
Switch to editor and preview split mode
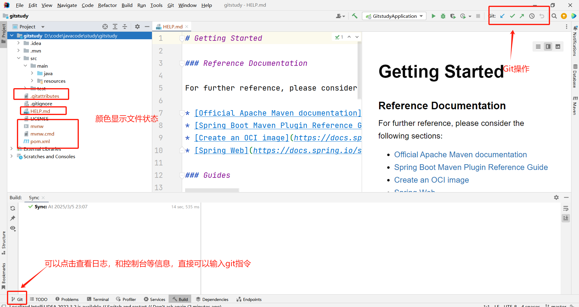[x=548, y=46]
